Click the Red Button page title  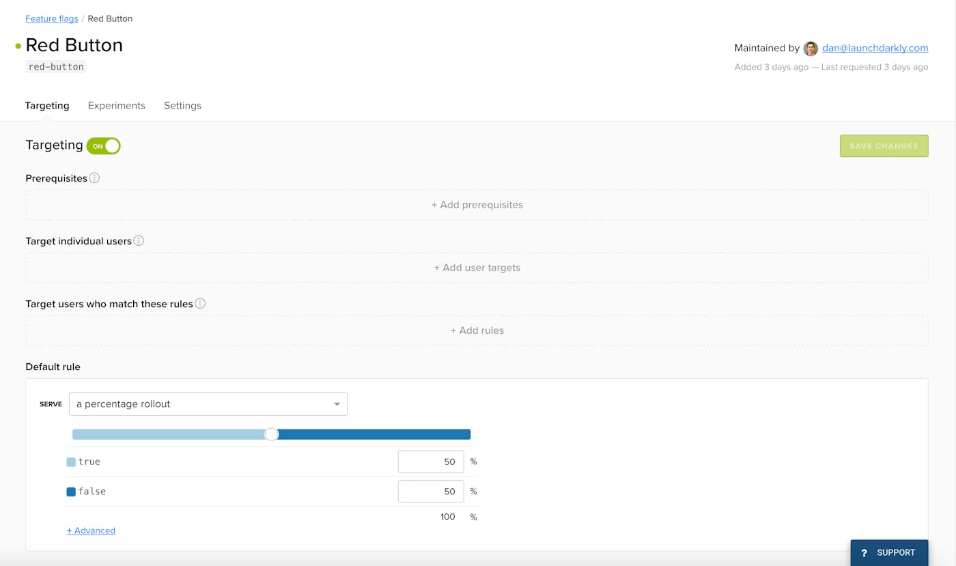point(74,45)
